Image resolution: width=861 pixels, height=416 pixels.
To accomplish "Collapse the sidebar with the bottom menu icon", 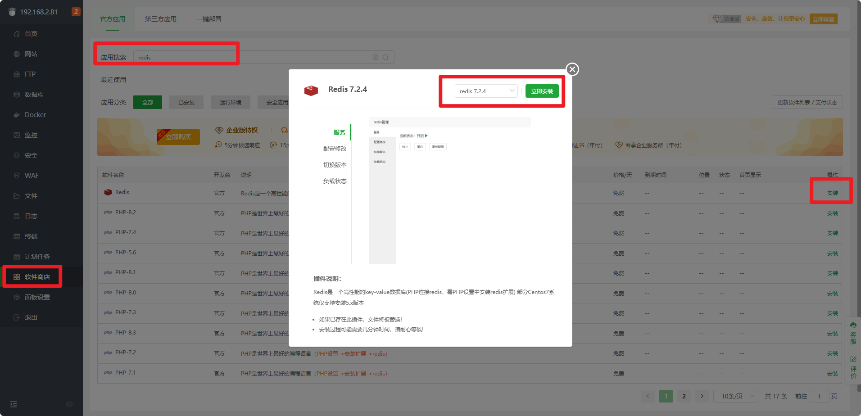I will 14,404.
